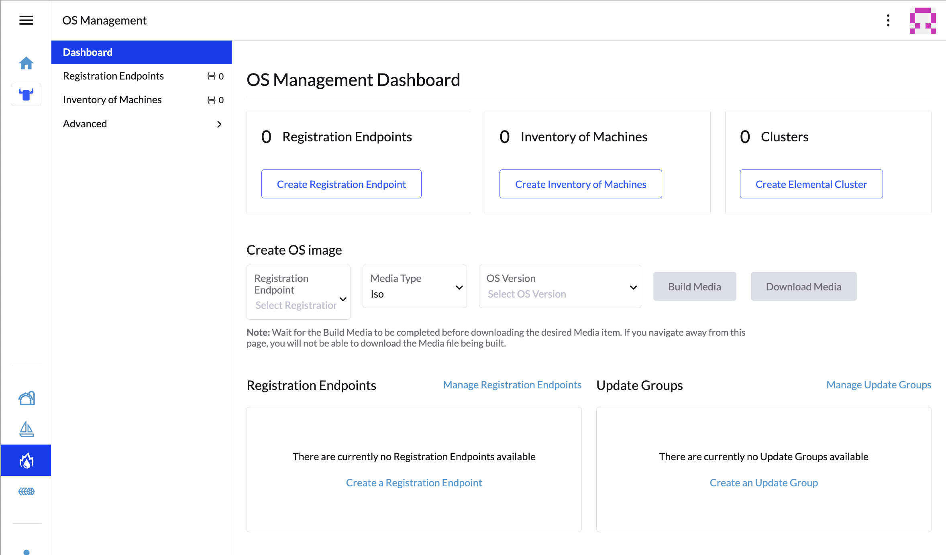
Task: Expand the OS Version selector
Action: click(560, 286)
